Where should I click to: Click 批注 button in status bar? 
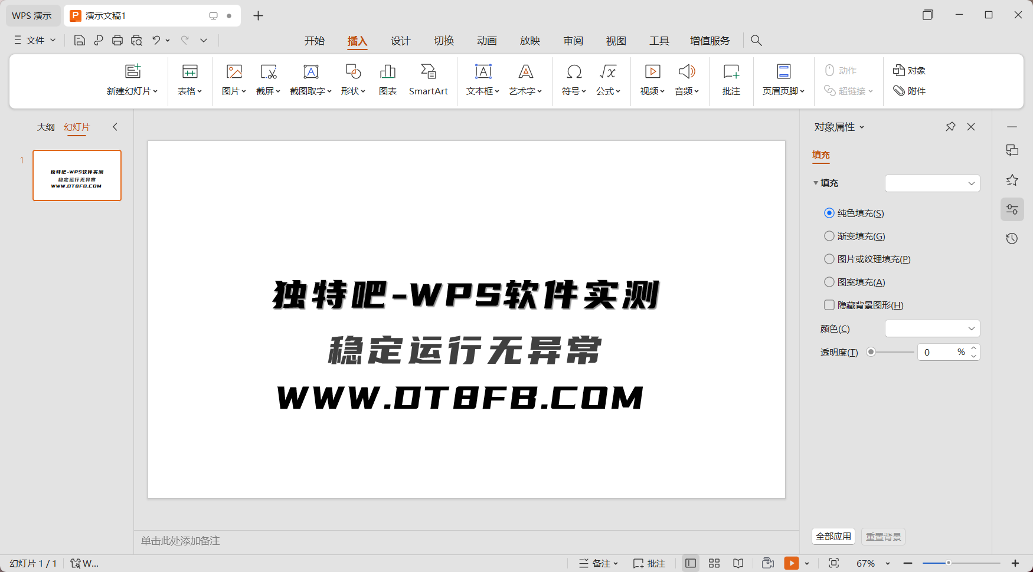tap(649, 563)
